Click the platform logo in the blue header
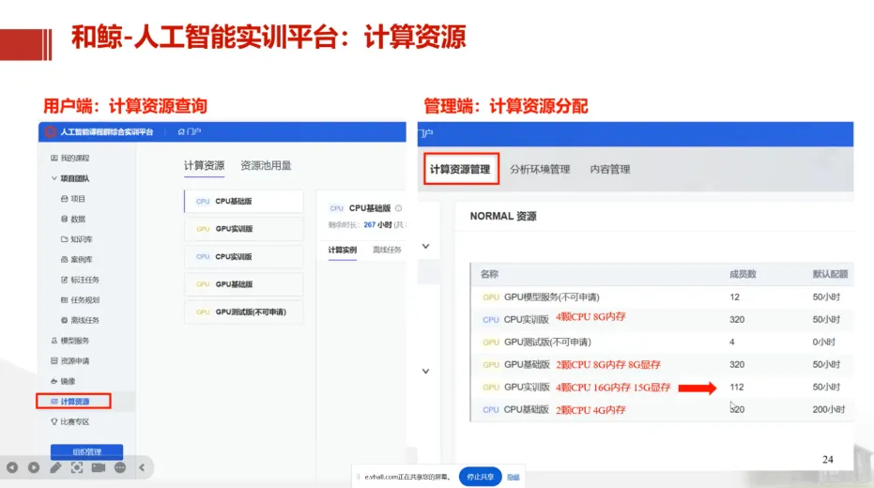 tap(51, 132)
